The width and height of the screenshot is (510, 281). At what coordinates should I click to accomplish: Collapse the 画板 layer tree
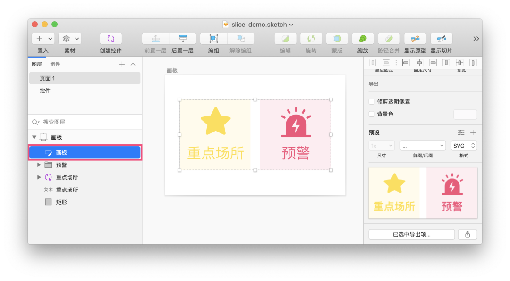point(34,137)
